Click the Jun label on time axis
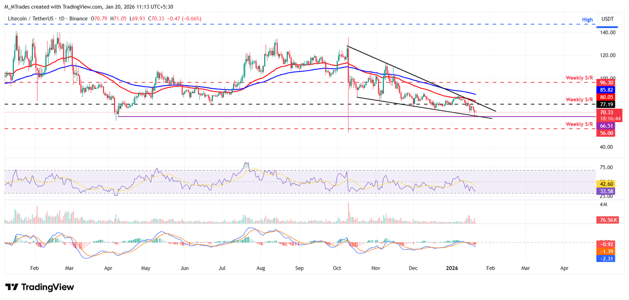This screenshot has width=629, height=300. click(x=185, y=269)
